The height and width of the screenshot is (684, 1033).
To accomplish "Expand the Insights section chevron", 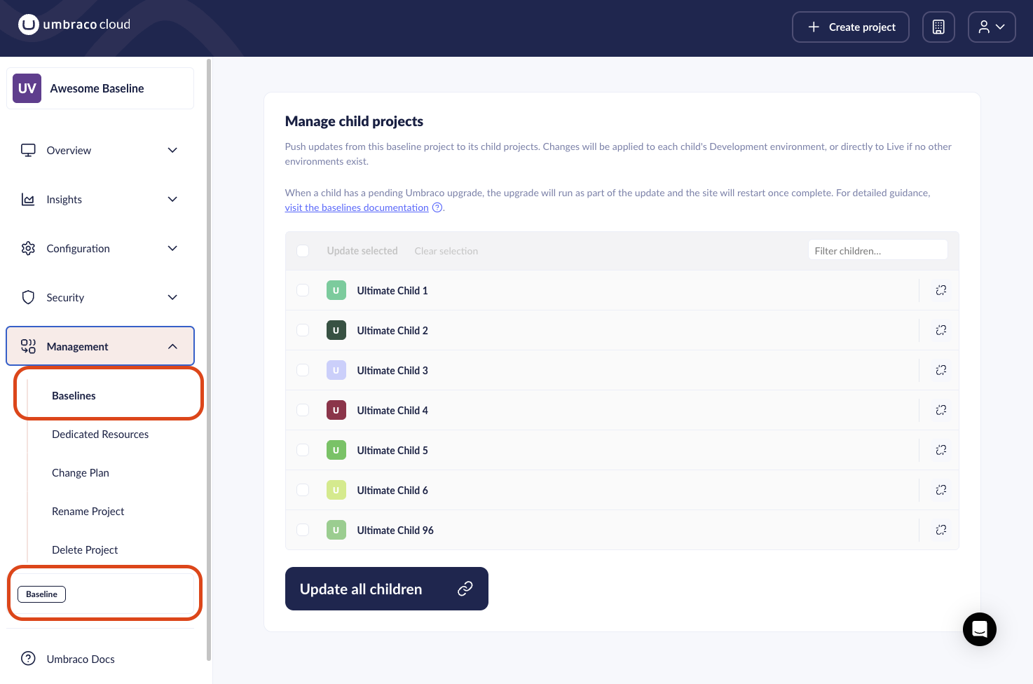I will click(172, 199).
